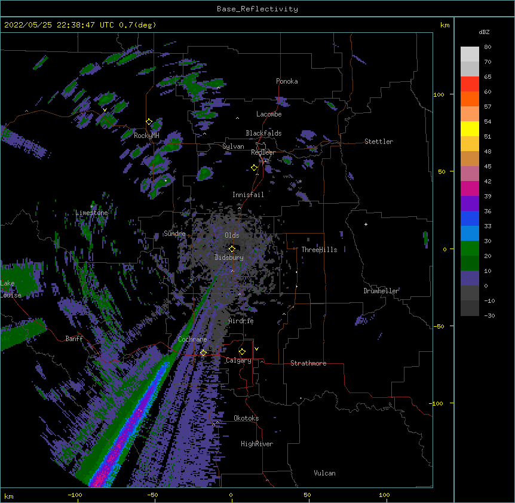515x503 pixels.
Task: Click the dBZ legend heading
Action: click(x=484, y=32)
